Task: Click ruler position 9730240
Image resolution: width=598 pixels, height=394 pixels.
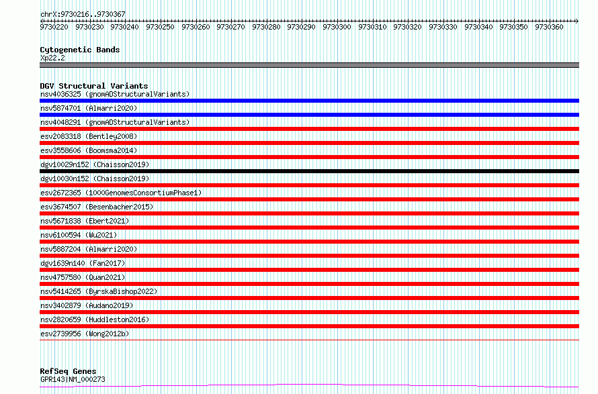Action: click(125, 27)
